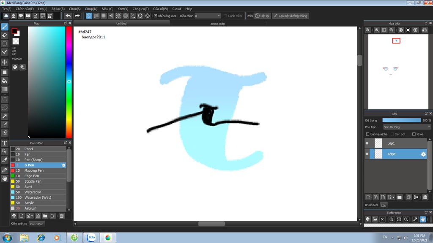This screenshot has width=433, height=243.
Task: Enable the concentric circle snap icon
Action: pyautogui.click(x=125, y=16)
